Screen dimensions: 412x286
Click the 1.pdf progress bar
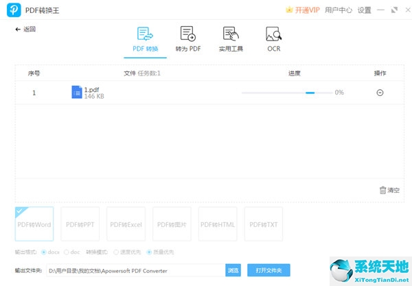(x=287, y=93)
